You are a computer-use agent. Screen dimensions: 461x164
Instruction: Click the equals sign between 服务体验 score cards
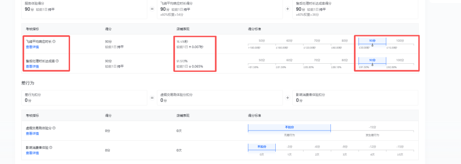(x=152, y=9)
